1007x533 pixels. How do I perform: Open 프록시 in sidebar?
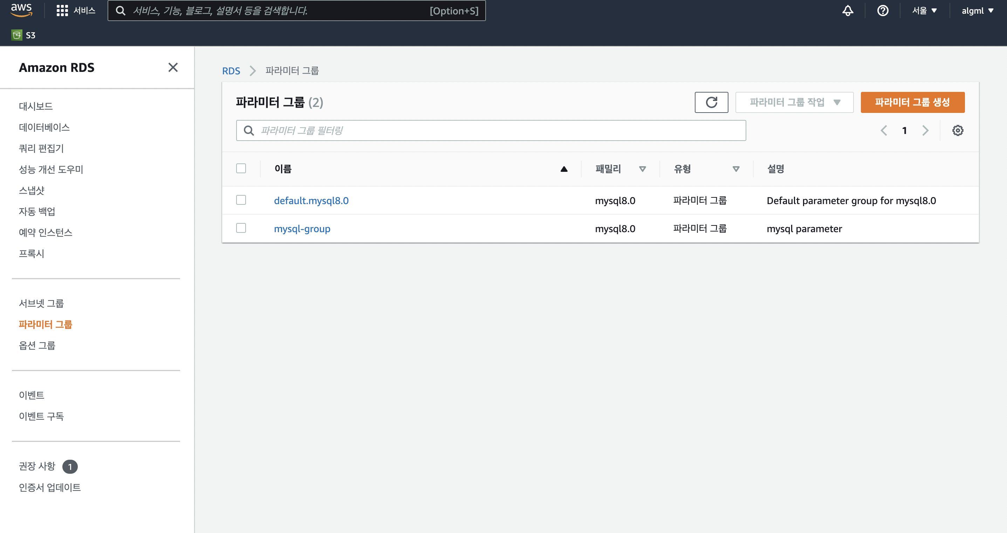[31, 254]
